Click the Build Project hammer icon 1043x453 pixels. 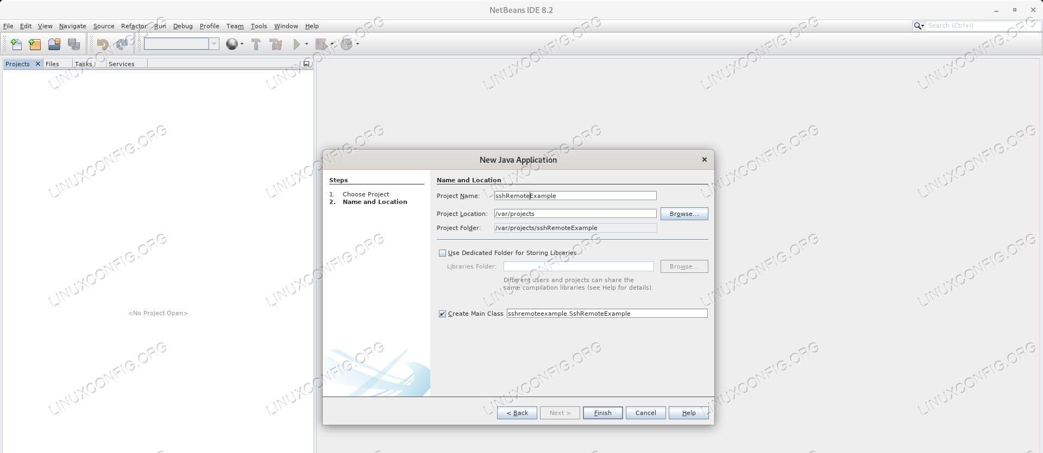256,44
